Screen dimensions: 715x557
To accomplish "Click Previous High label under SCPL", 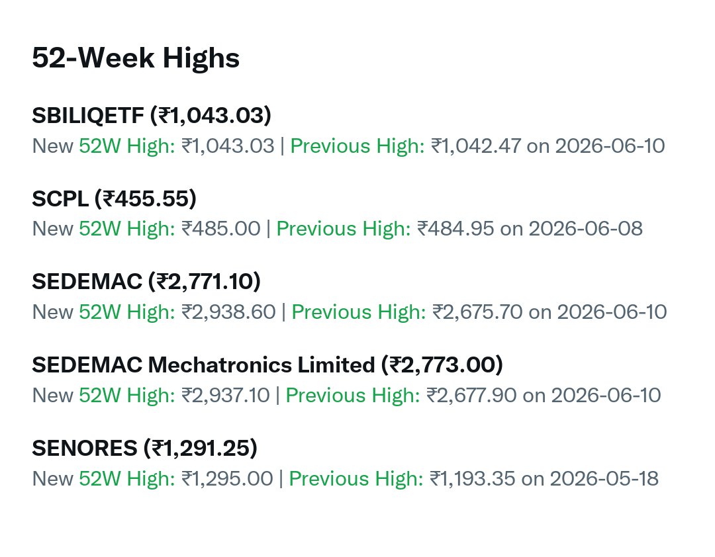I will [x=344, y=228].
